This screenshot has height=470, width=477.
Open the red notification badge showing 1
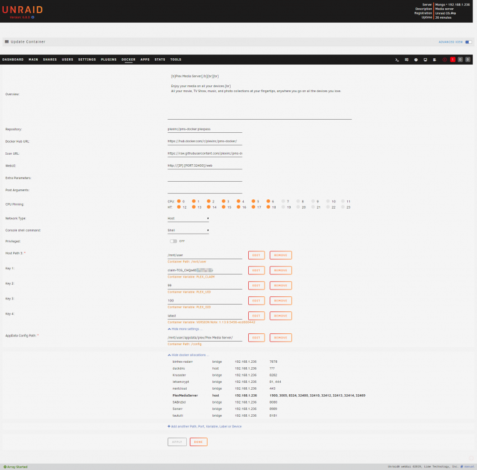[453, 60]
